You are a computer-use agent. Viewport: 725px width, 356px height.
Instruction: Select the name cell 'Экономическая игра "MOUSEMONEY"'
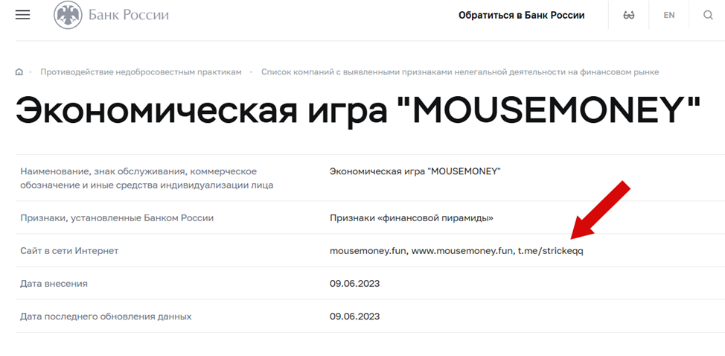click(415, 171)
